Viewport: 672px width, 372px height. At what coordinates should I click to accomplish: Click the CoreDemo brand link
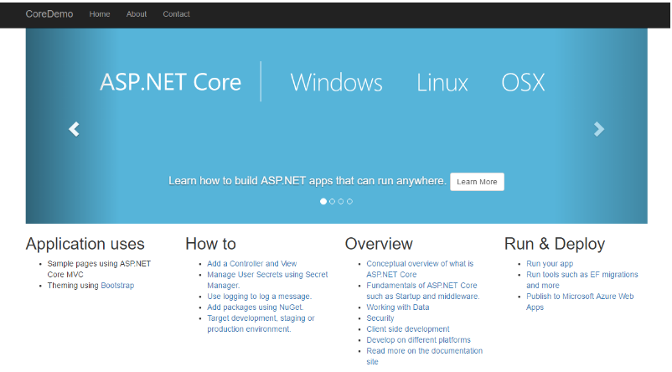49,14
